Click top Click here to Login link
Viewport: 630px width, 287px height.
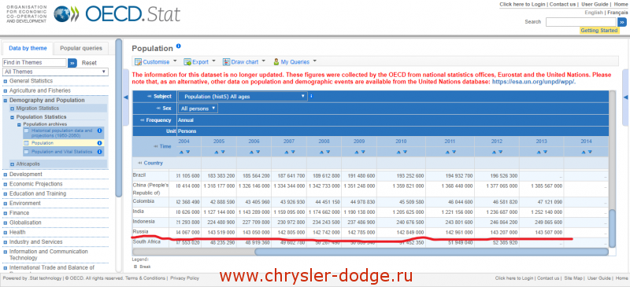[522, 5]
